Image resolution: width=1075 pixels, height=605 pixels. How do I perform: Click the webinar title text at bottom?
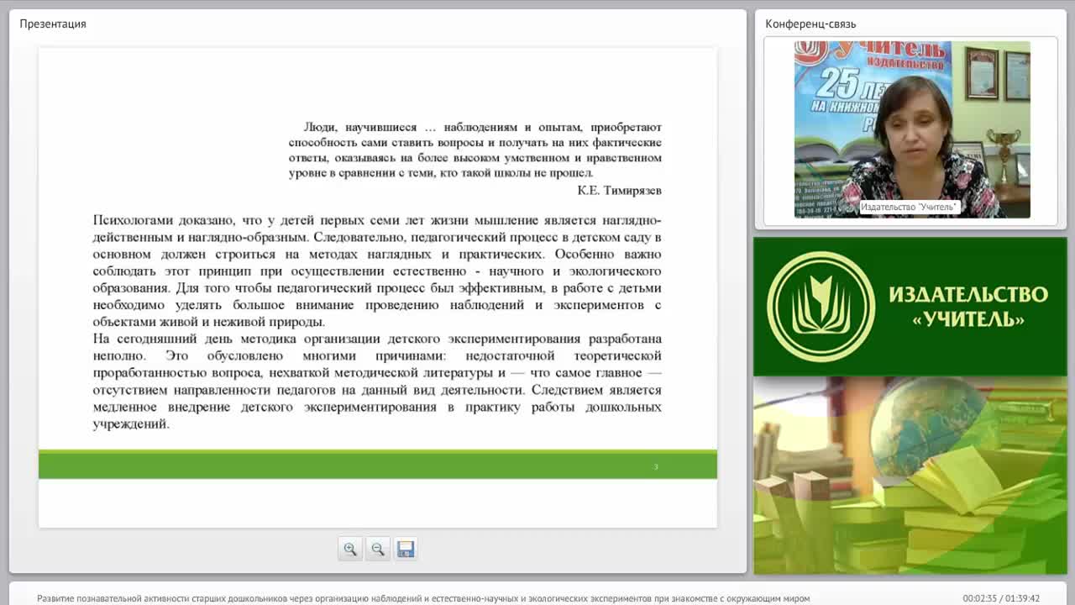423,598
